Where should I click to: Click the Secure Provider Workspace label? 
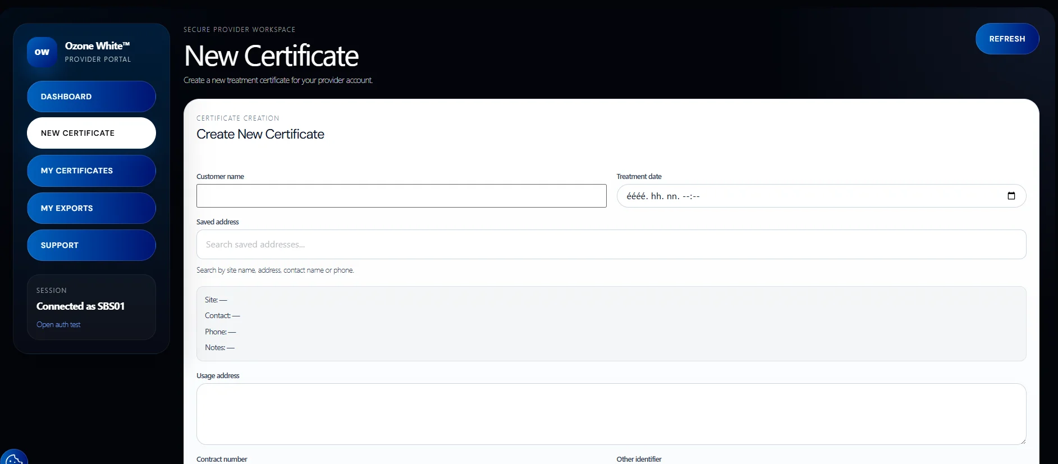tap(239, 29)
